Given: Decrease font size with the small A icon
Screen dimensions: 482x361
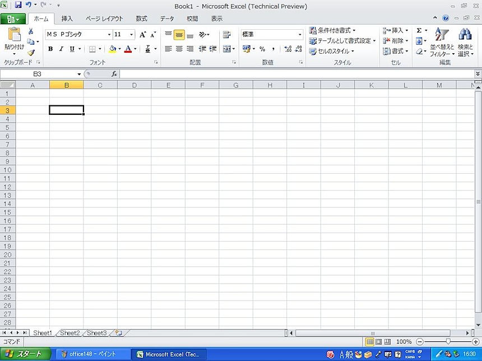Looking at the screenshot, I should 153,34.
